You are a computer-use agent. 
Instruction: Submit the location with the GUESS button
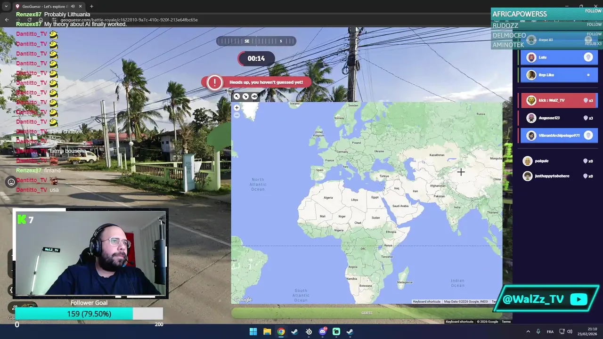pyautogui.click(x=367, y=313)
